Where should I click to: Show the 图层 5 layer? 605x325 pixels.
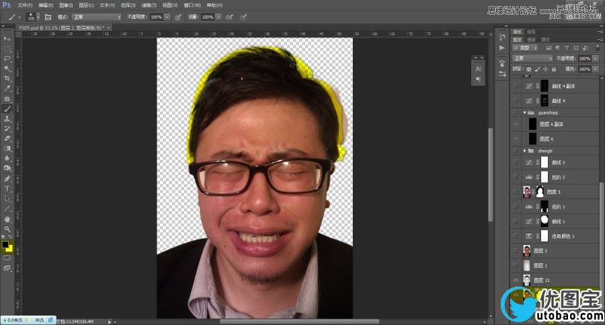[516, 192]
